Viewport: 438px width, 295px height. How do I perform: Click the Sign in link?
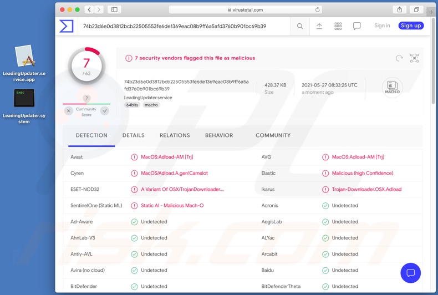click(x=382, y=26)
